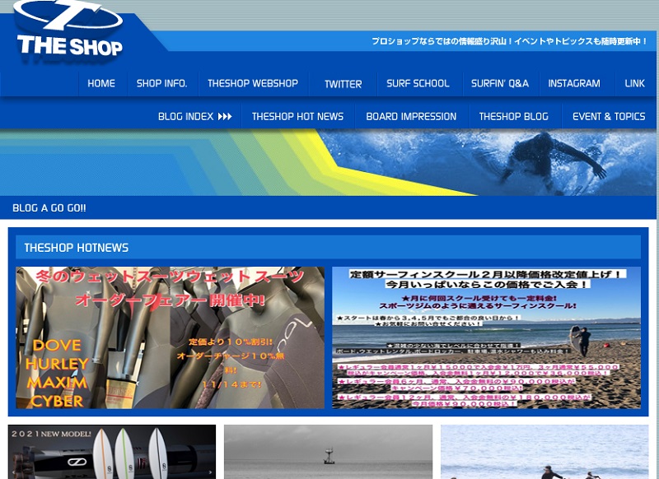This screenshot has height=479, width=659.
Task: Go to SHOP INFO. page
Action: click(161, 84)
